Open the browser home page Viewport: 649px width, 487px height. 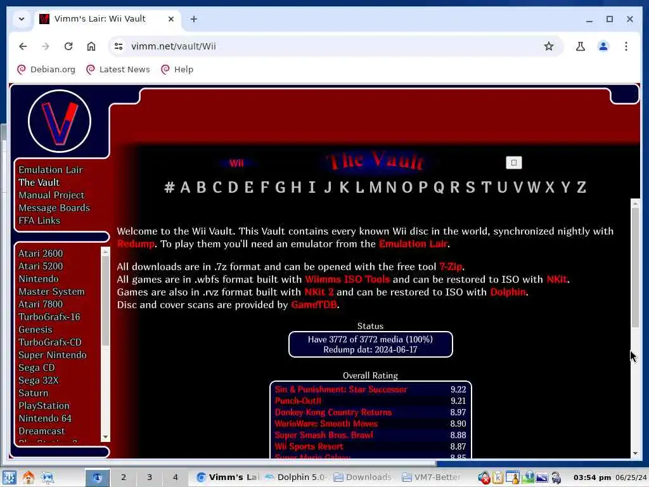coord(91,46)
